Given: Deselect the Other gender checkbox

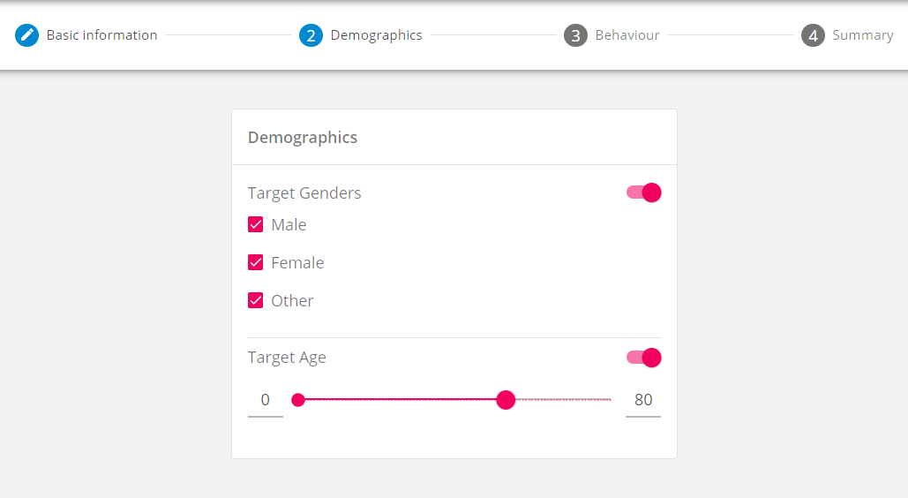Looking at the screenshot, I should coord(256,300).
